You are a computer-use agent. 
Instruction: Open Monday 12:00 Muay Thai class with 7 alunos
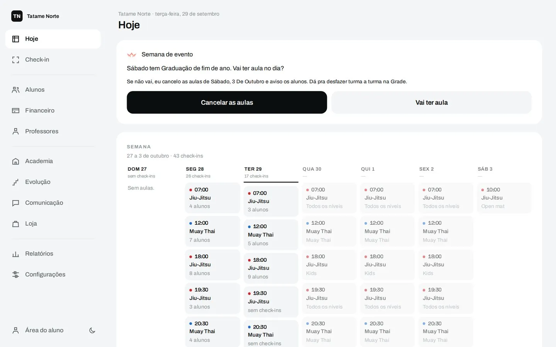click(212, 231)
